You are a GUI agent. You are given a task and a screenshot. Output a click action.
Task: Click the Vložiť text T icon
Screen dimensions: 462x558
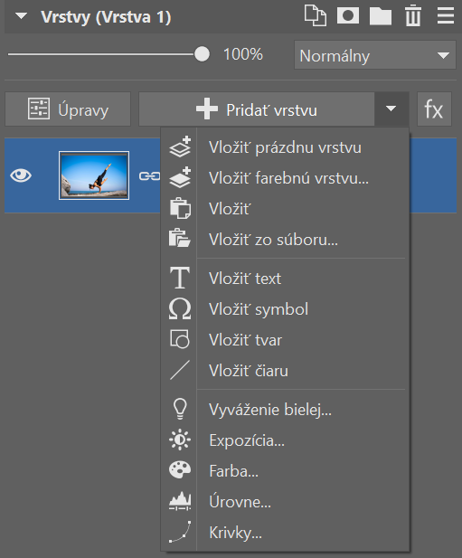pos(180,278)
